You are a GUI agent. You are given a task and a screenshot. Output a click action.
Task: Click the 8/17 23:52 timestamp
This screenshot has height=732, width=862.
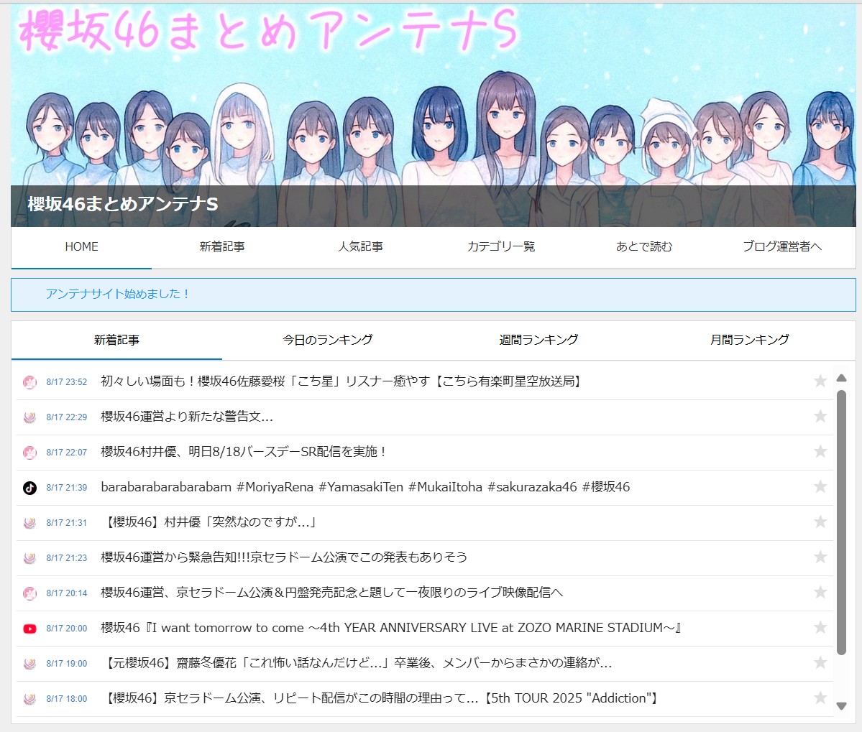67,381
